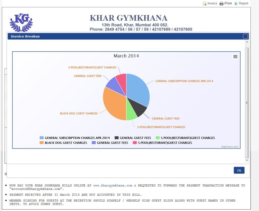
Task: Click the KG Khar Gymkhana logo
Action: point(21,22)
